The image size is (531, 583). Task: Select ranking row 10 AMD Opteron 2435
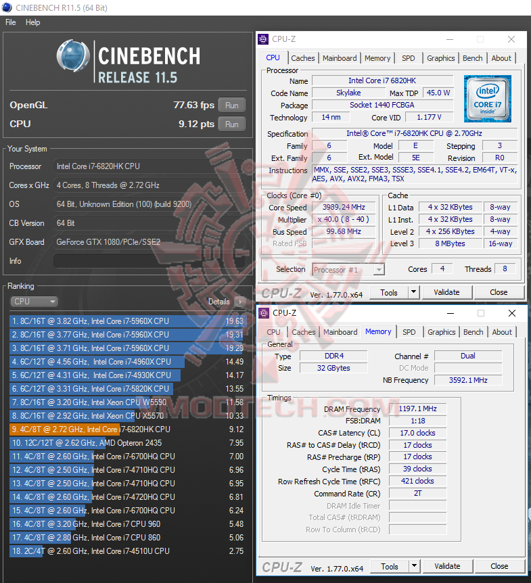128,443
